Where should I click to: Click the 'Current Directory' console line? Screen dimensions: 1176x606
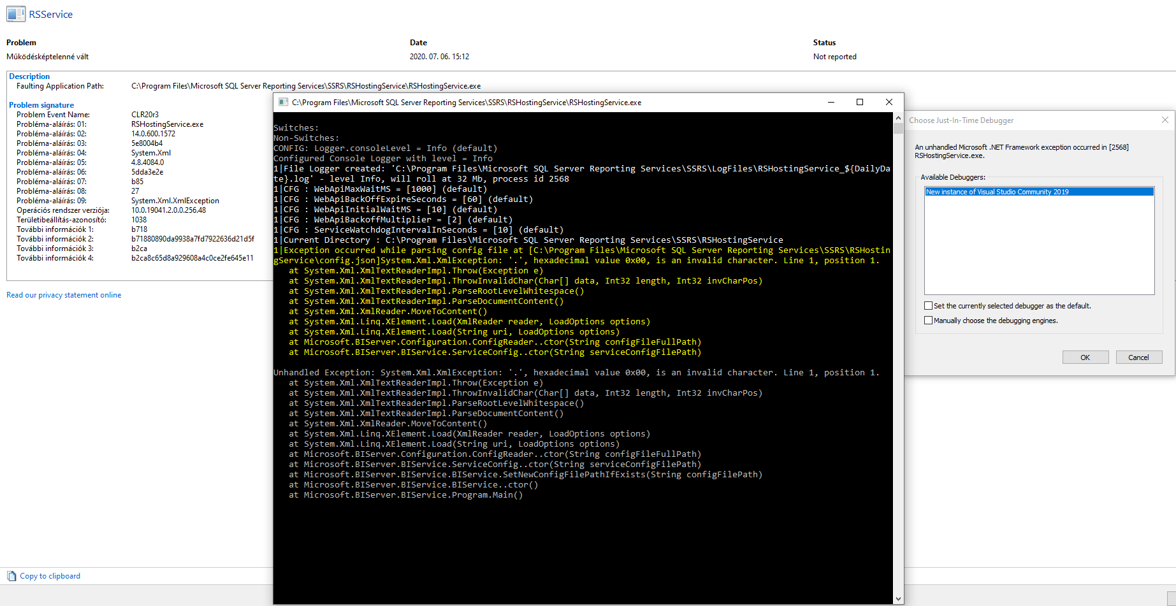[528, 240]
